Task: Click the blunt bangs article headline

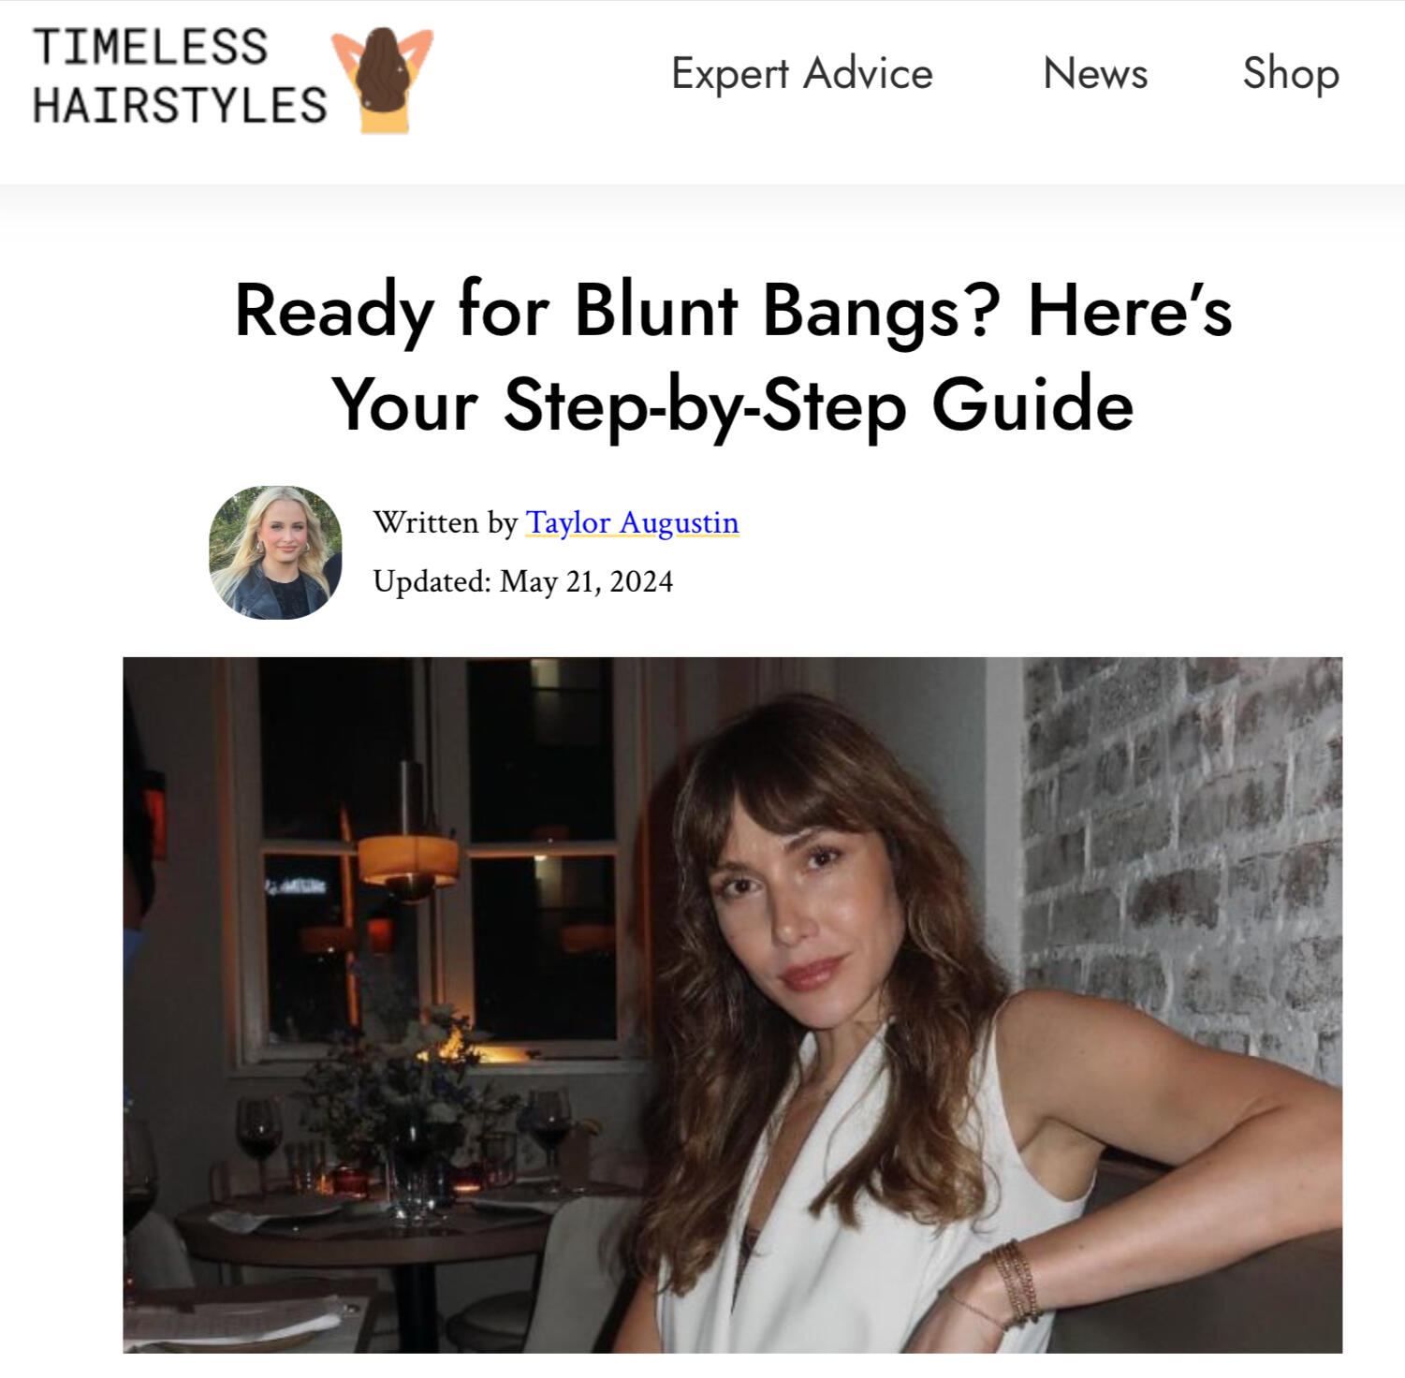Action: pos(733,357)
